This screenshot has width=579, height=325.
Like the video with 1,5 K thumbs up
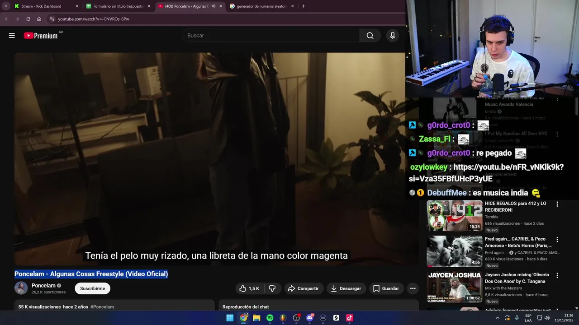[x=249, y=288]
